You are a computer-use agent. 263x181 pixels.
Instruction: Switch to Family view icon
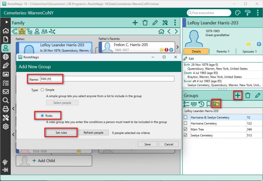22,31
